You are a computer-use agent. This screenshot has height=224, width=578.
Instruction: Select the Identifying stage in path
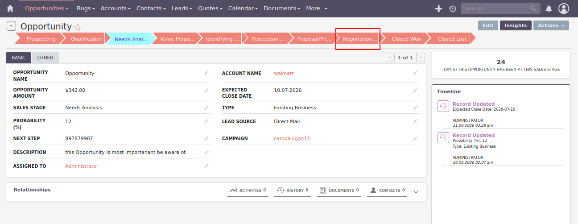click(223, 39)
